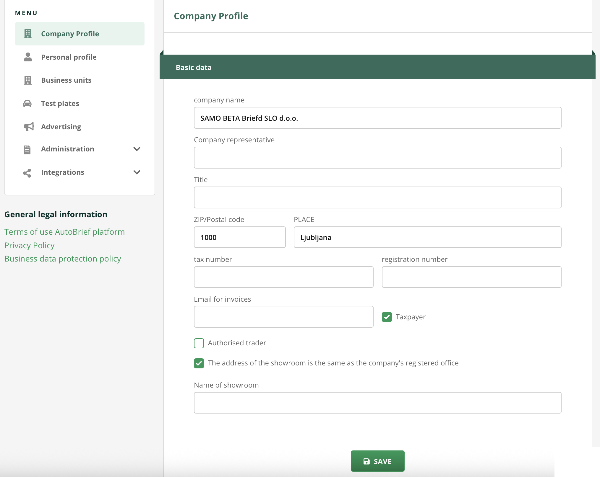Click the Company Profile building icon
This screenshot has height=477, width=600.
28,34
